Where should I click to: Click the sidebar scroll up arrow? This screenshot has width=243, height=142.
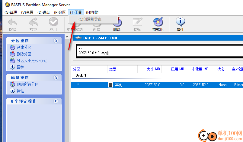point(67,37)
